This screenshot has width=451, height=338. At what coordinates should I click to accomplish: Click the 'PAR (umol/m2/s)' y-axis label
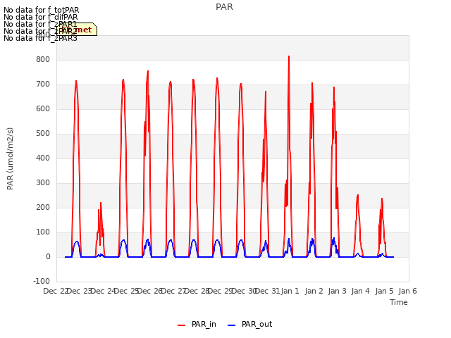tap(10, 158)
